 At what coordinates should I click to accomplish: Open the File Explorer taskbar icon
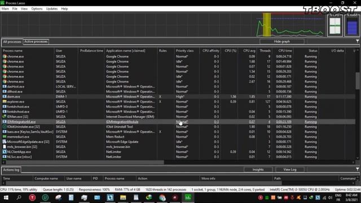pos(123,197)
